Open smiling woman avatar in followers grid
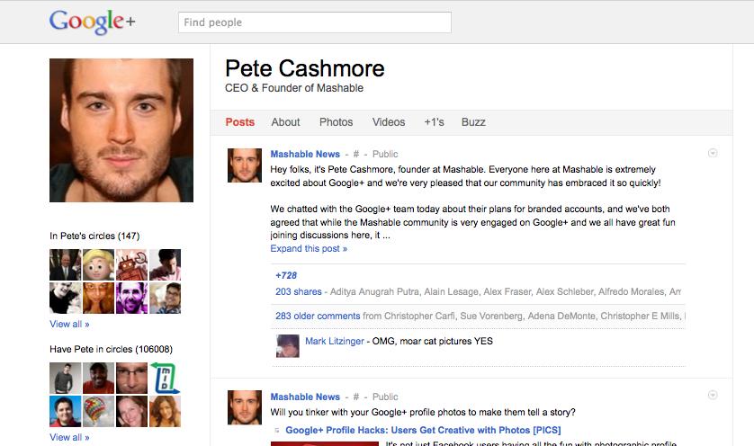This screenshot has width=754, height=446. [131, 412]
